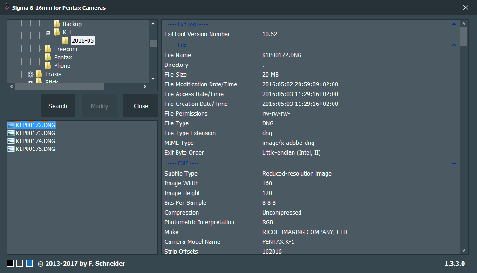Collapse the K-1 tree node

tap(48, 32)
